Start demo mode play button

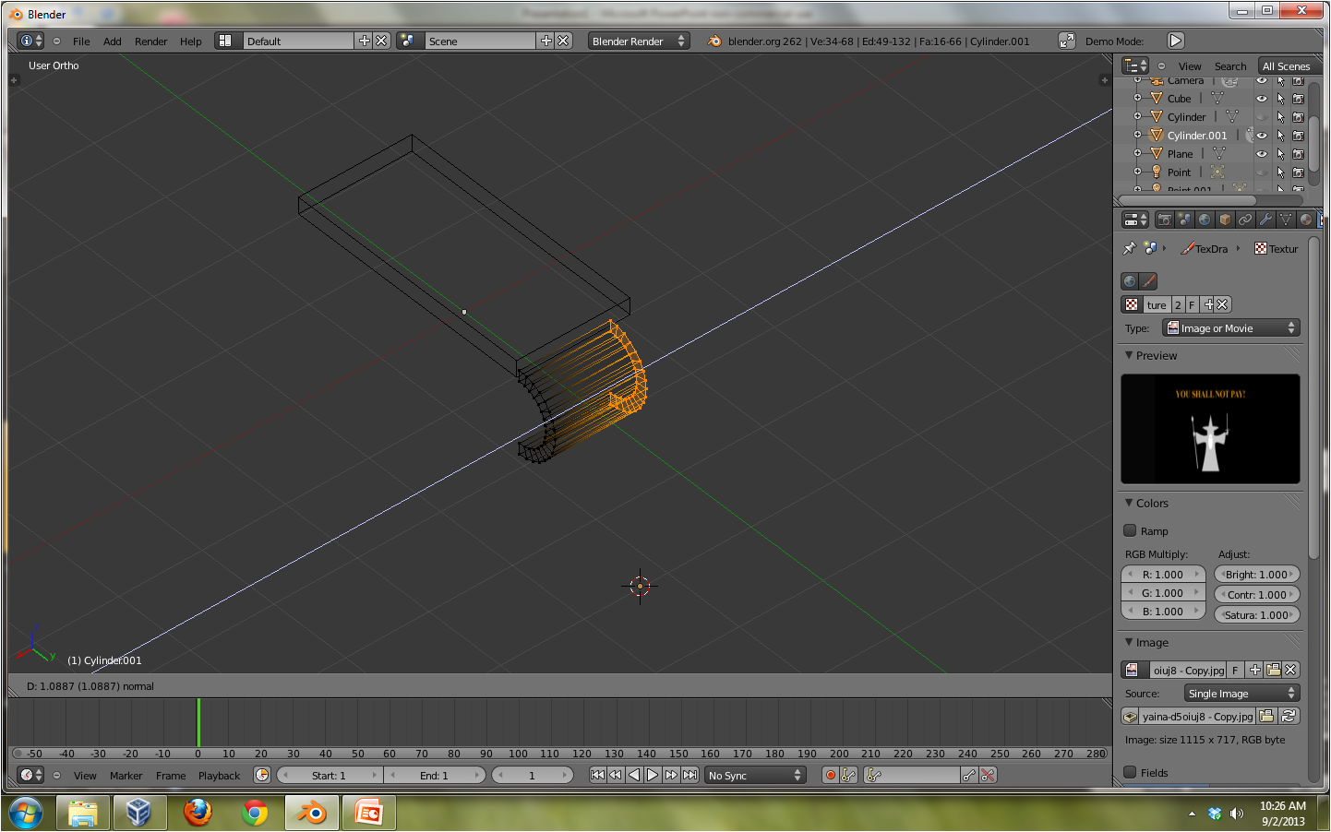click(x=1175, y=41)
